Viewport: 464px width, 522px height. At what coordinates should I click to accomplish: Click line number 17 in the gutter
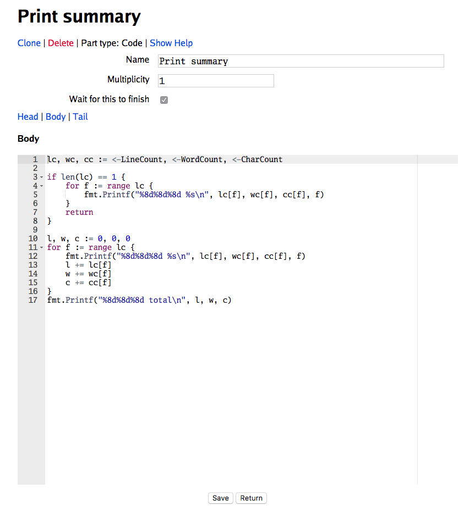click(33, 300)
